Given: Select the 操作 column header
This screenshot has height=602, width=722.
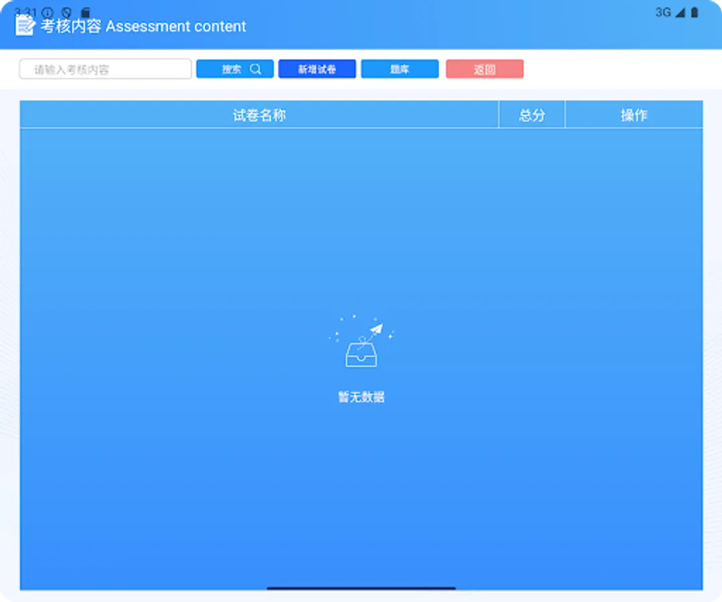Looking at the screenshot, I should pos(634,114).
